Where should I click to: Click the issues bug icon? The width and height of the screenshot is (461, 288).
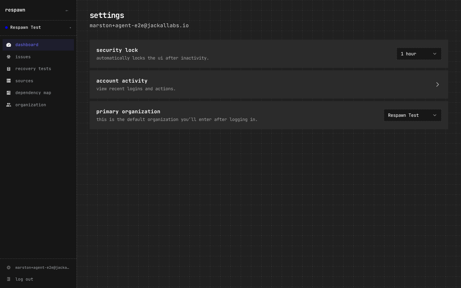coord(9,57)
